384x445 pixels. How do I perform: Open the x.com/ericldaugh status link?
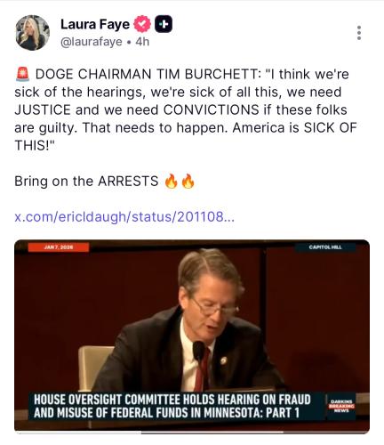pos(124,217)
